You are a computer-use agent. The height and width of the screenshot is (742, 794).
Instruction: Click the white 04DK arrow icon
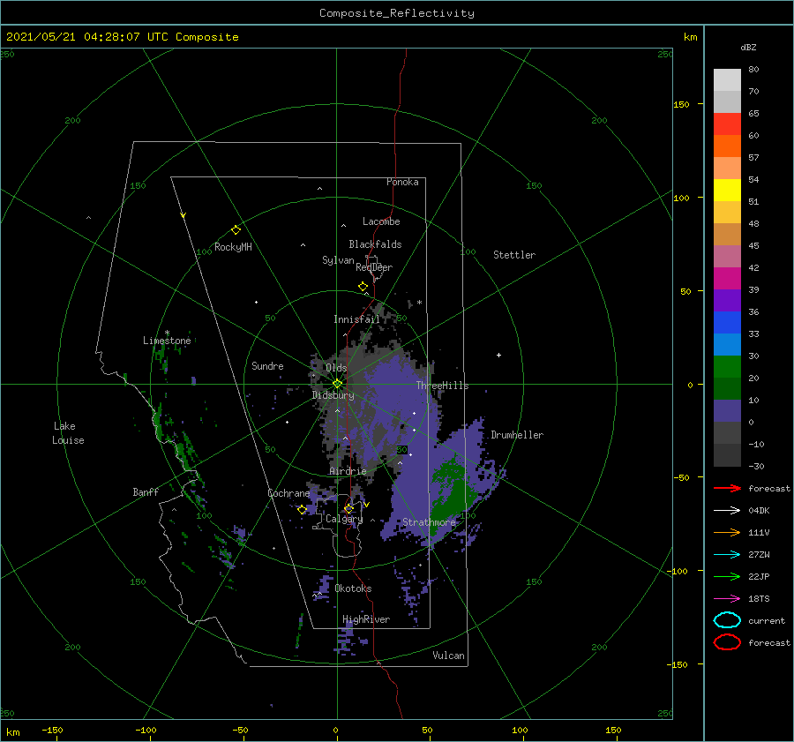click(x=727, y=511)
